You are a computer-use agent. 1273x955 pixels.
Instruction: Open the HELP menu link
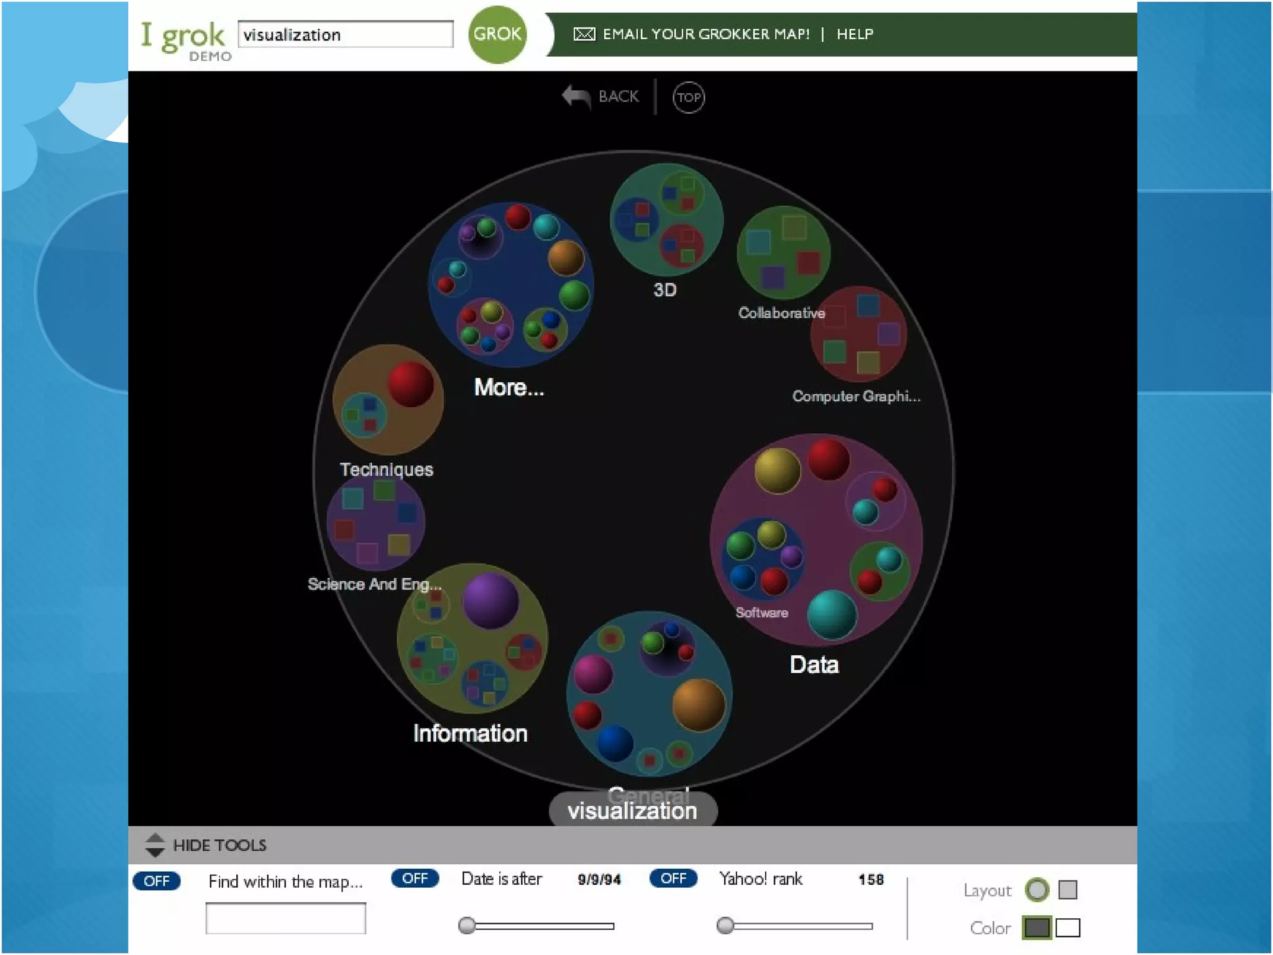pyautogui.click(x=855, y=34)
